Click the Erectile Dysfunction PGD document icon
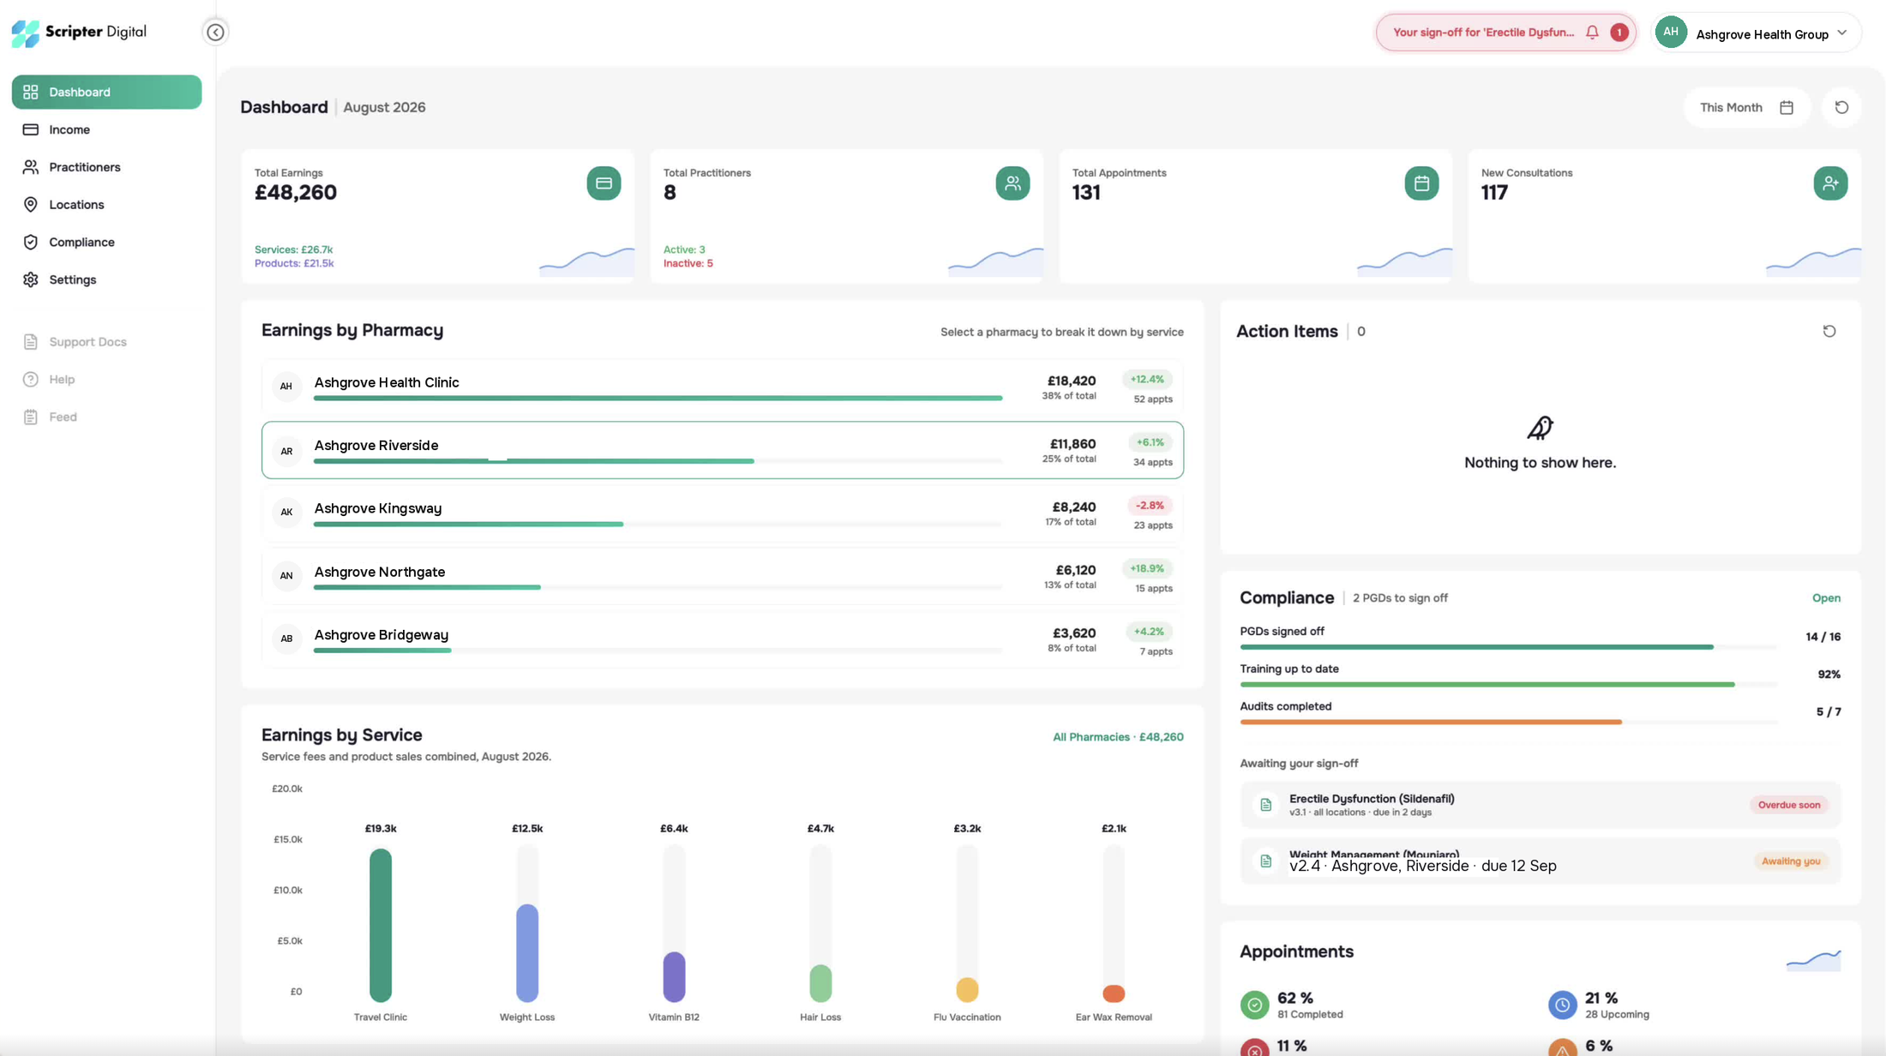Viewport: 1886px width, 1056px height. (1265, 805)
